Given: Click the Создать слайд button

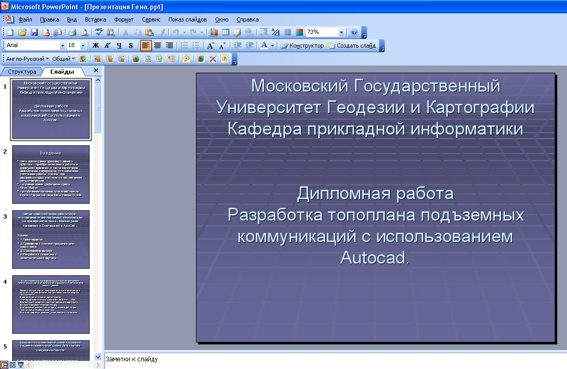Looking at the screenshot, I should pos(352,46).
